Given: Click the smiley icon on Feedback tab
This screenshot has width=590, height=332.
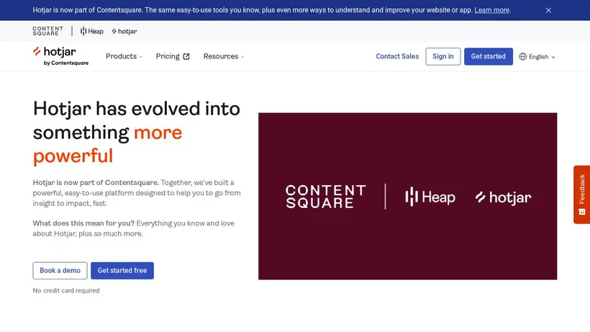Looking at the screenshot, I should click(581, 212).
